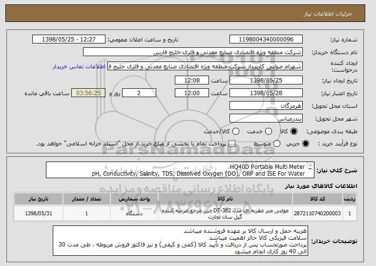
Task: Click the request creator name field
Action: (x=205, y=66)
